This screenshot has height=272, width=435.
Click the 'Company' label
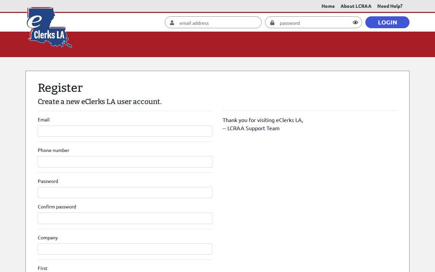click(48, 238)
